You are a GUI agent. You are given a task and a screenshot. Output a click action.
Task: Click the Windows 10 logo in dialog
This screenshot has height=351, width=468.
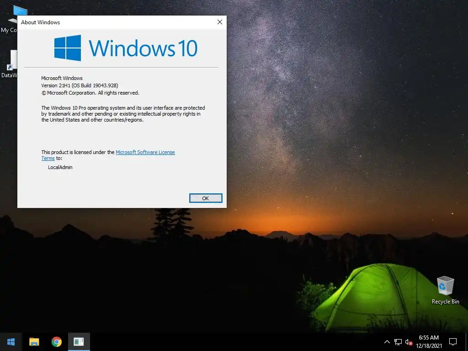coord(126,48)
